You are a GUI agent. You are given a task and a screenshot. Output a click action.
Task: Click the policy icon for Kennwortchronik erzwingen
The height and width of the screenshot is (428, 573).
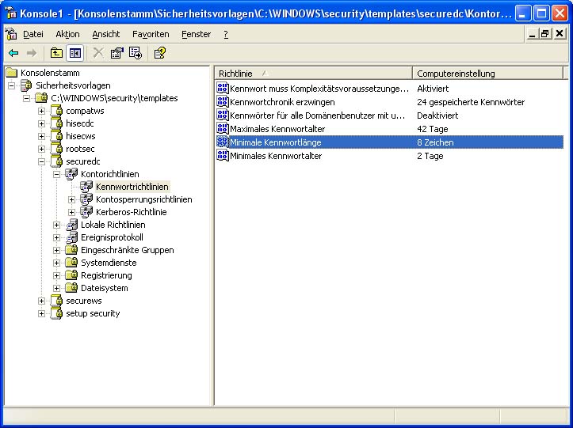(x=222, y=102)
